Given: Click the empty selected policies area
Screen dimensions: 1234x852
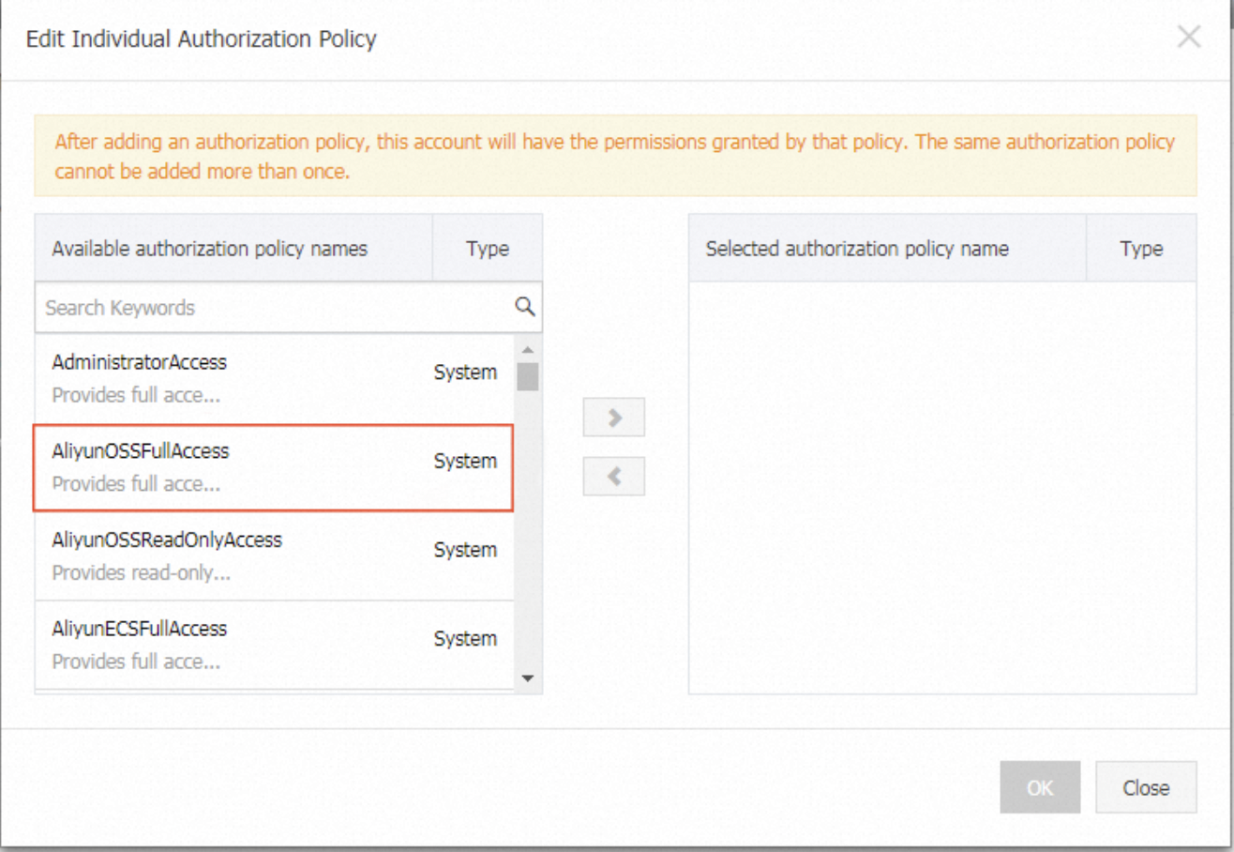Looking at the screenshot, I should [x=941, y=488].
